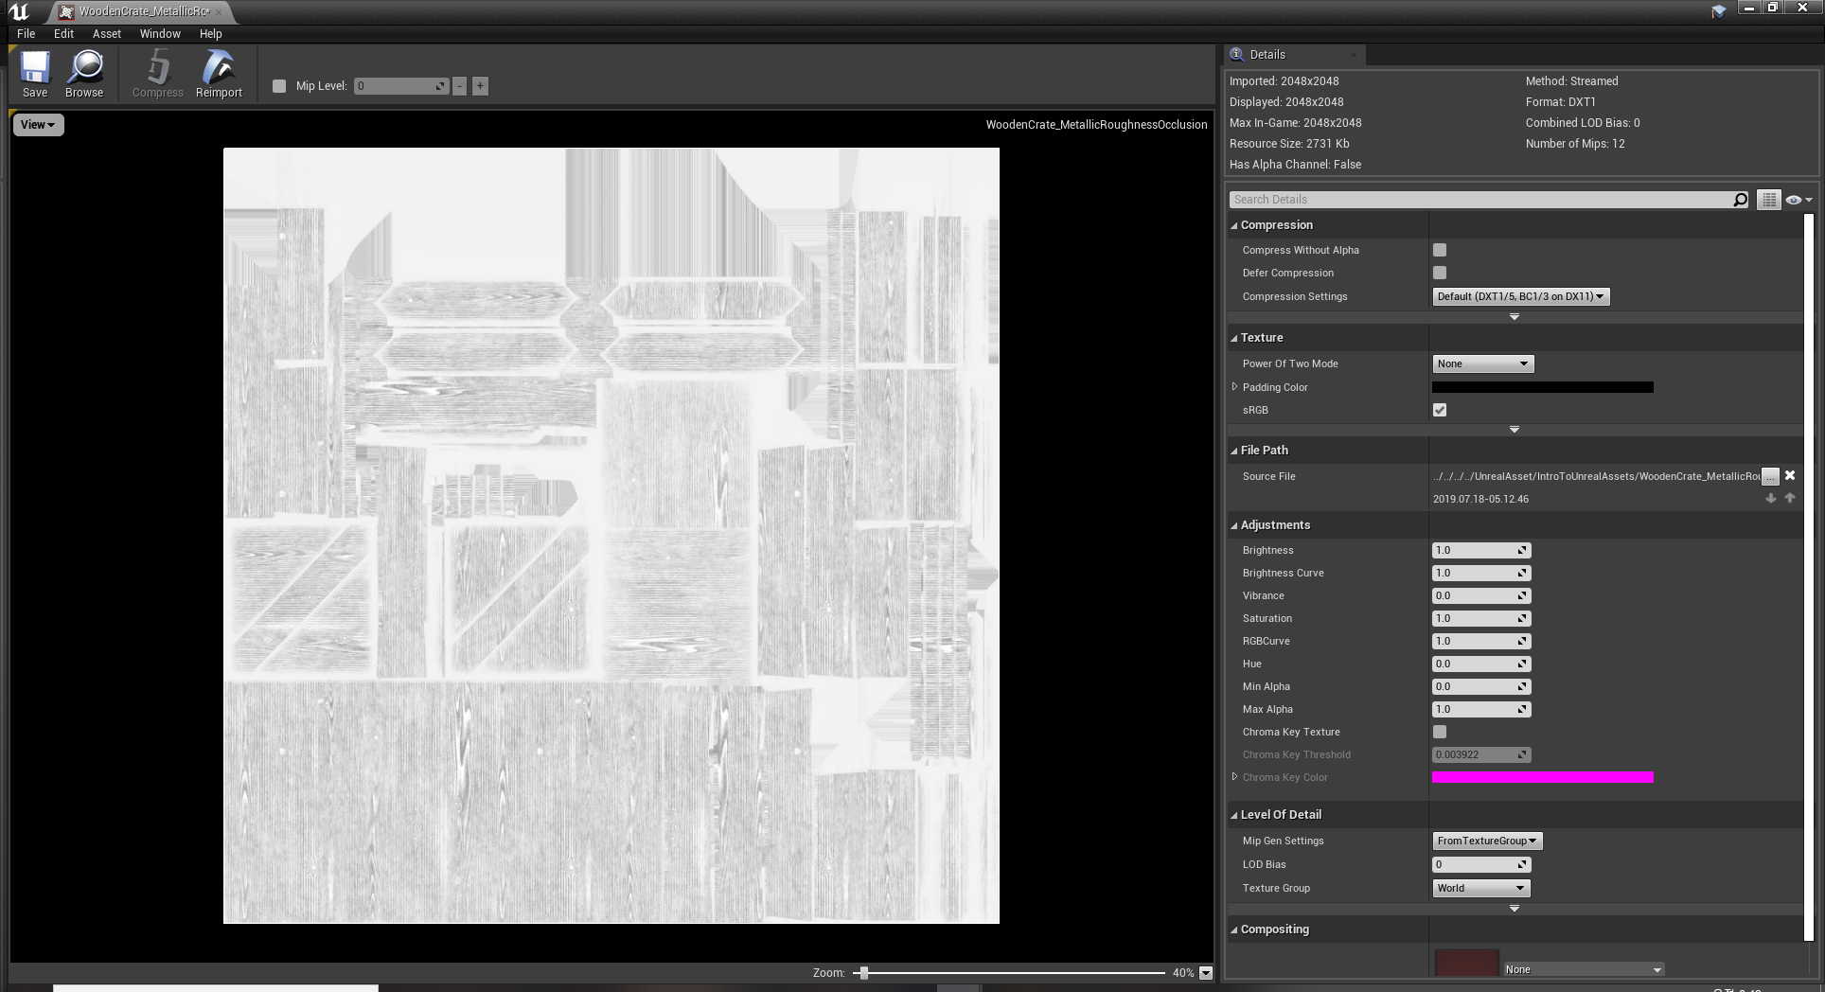Click the Padding Color black swatch

click(1543, 387)
